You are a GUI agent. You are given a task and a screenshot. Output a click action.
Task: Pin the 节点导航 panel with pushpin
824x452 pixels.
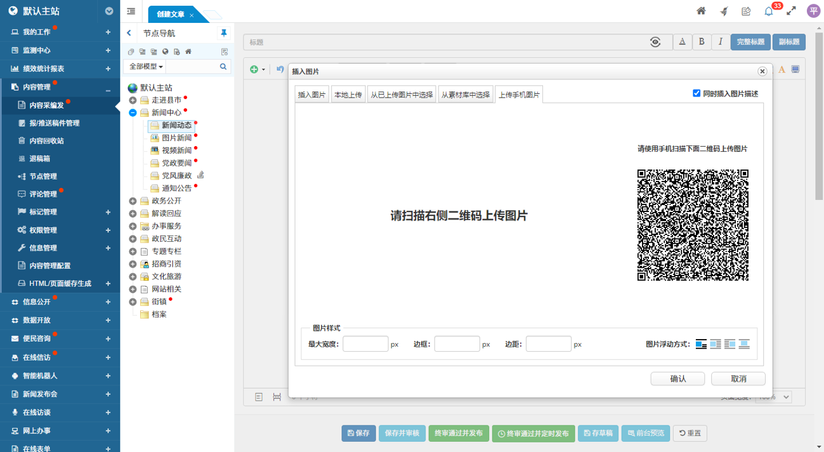pos(223,33)
